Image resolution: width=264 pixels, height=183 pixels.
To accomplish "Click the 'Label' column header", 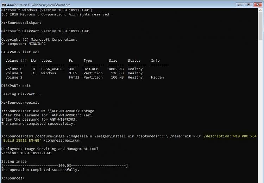I will click(46, 61).
